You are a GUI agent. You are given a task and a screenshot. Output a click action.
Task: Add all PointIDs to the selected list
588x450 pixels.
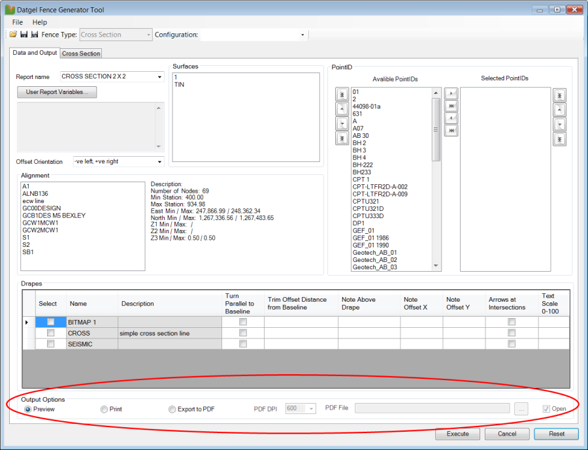(x=449, y=106)
